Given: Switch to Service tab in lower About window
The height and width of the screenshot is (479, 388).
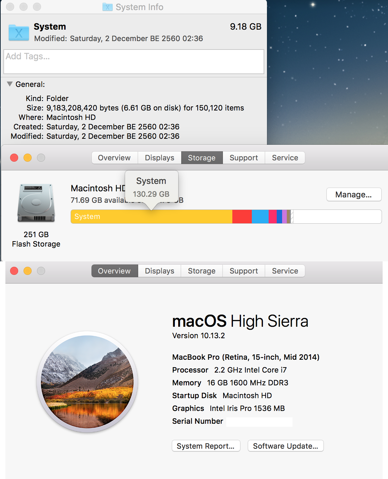Looking at the screenshot, I should [x=285, y=271].
